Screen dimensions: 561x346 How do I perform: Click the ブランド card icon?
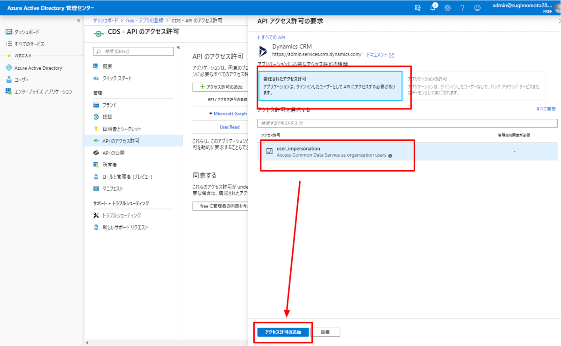tap(96, 105)
